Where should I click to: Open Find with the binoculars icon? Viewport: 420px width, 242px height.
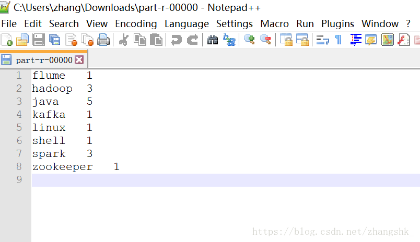[x=213, y=40]
